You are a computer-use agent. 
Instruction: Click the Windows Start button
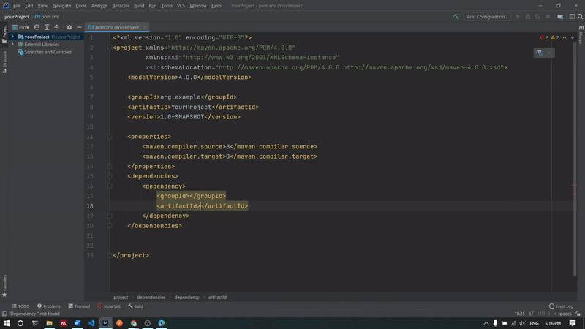coord(7,323)
